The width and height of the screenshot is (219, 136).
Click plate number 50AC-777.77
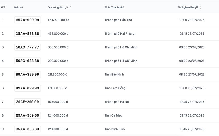tap(27, 47)
